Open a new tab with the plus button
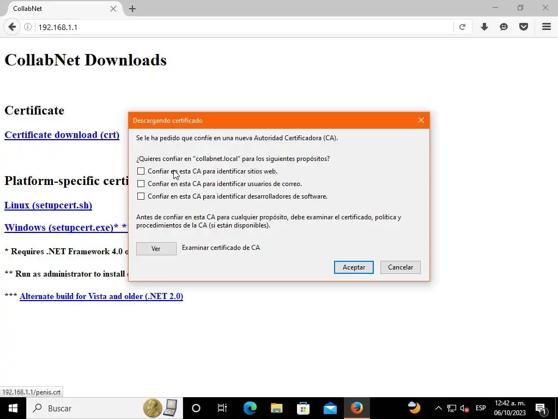The image size is (558, 419). [132, 9]
